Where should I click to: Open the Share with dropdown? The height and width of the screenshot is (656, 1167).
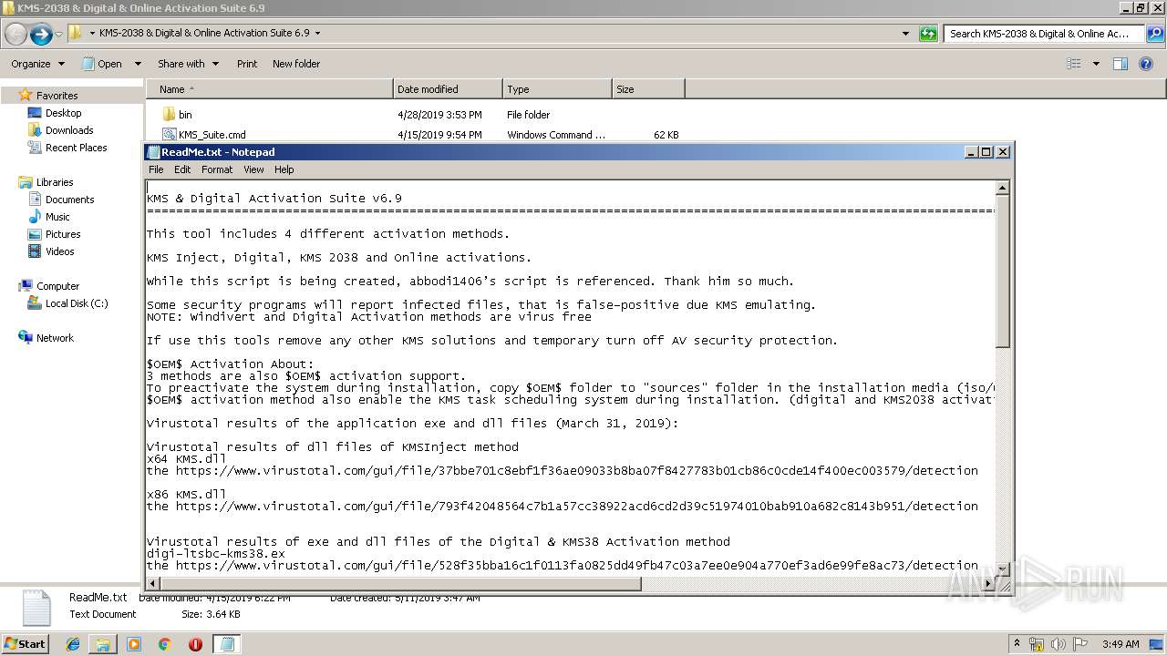pos(188,64)
